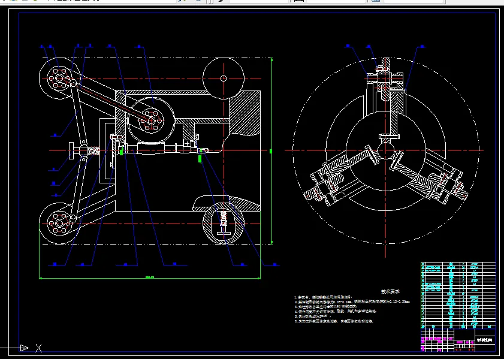This screenshot has height=359, width=504.
Task: Pick the green grip on the vertical dimension line
Action: click(271, 151)
